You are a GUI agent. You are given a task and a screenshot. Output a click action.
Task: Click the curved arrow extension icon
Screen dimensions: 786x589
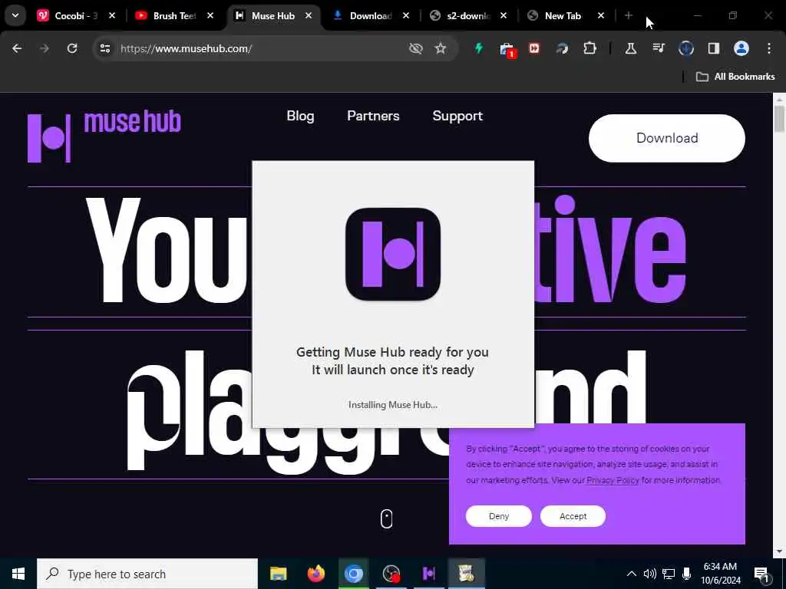562,48
